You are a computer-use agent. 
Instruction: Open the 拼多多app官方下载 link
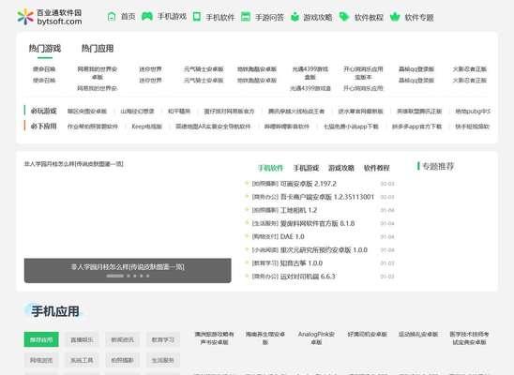coord(417,127)
